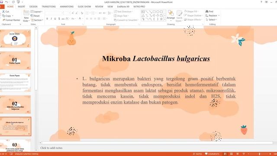Toggle the Comments pane in status bar
The image size is (277, 156).
click(x=213, y=154)
